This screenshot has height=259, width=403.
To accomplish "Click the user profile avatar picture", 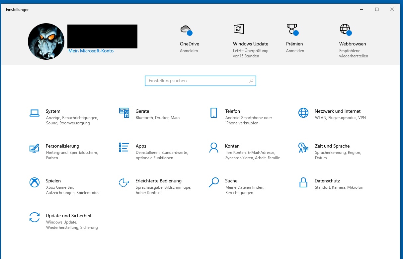I will click(46, 41).
